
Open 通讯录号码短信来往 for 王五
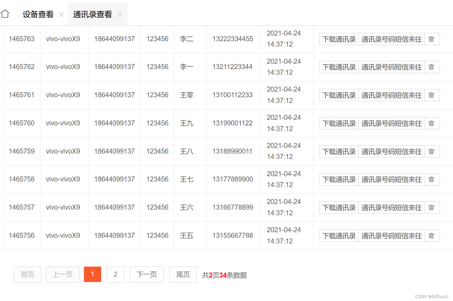pyautogui.click(x=392, y=236)
